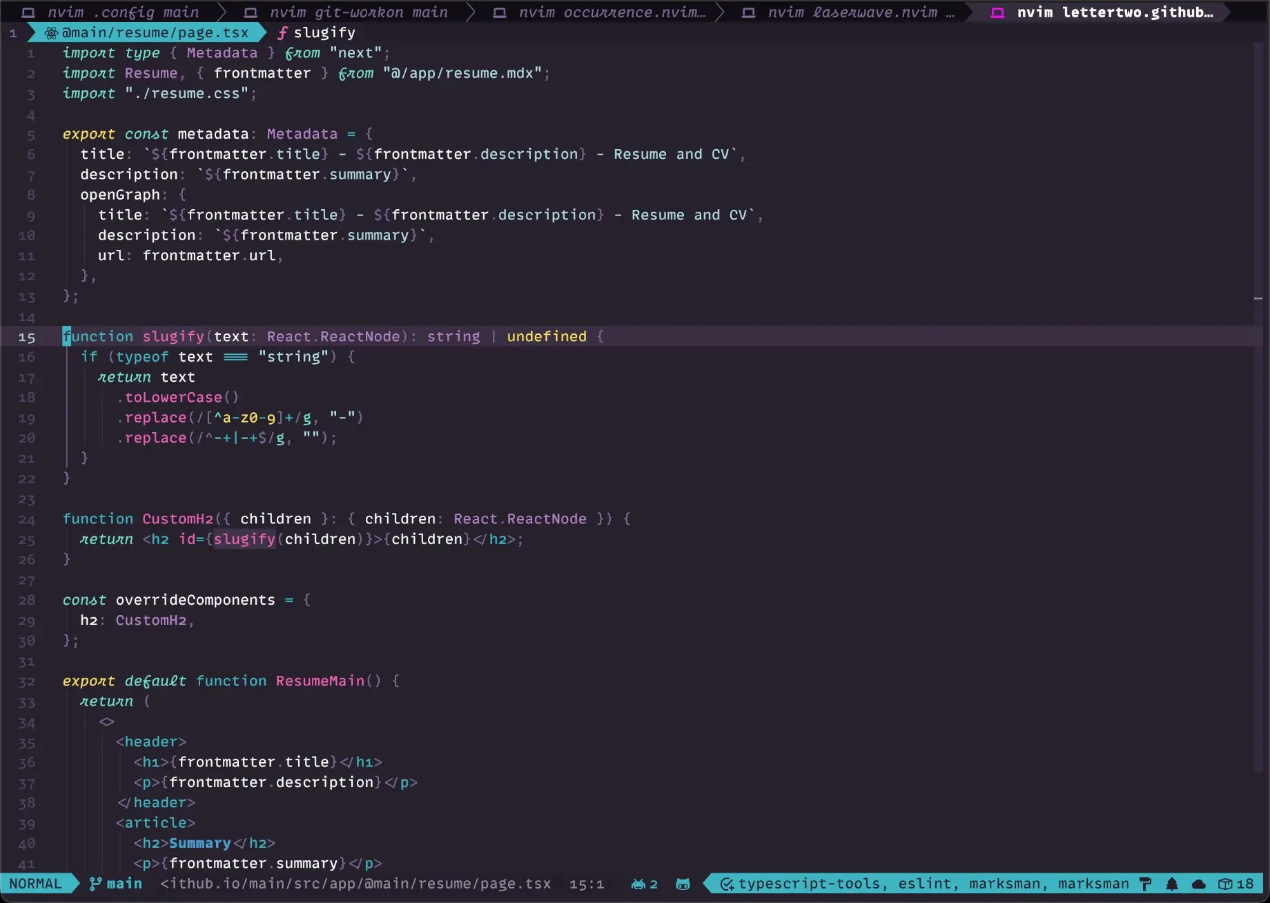
Task: Click the cloud icon in the statusline
Action: click(1199, 884)
